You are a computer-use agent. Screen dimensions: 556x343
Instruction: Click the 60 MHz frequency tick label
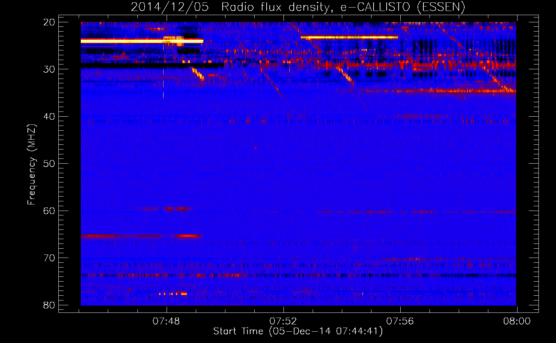[x=49, y=211]
